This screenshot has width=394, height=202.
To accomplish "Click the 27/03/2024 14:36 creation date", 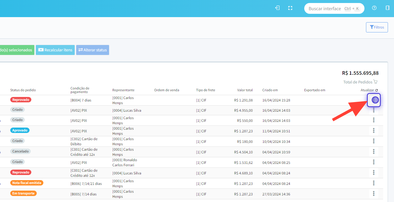I will pos(276,194).
